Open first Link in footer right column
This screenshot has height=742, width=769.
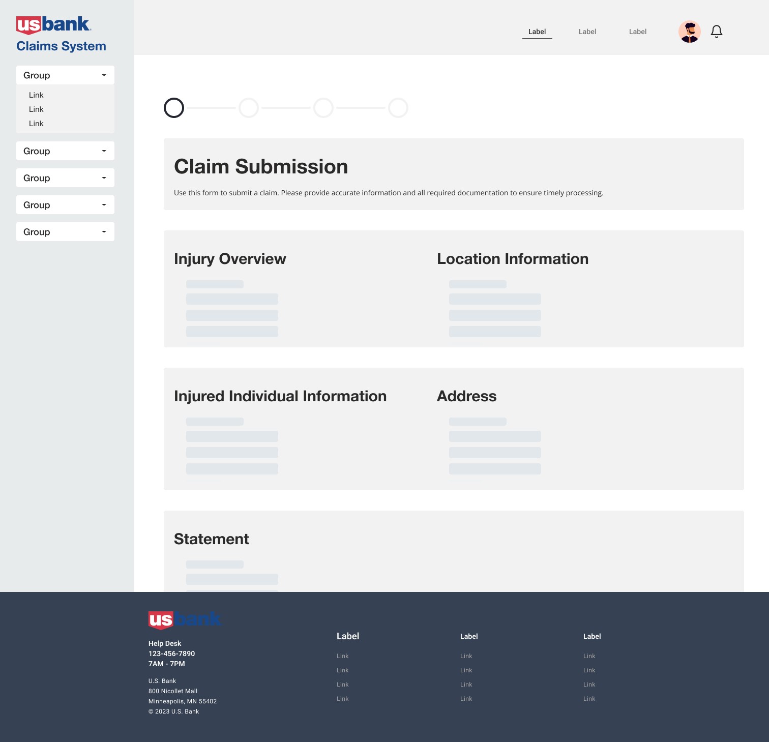(x=589, y=656)
